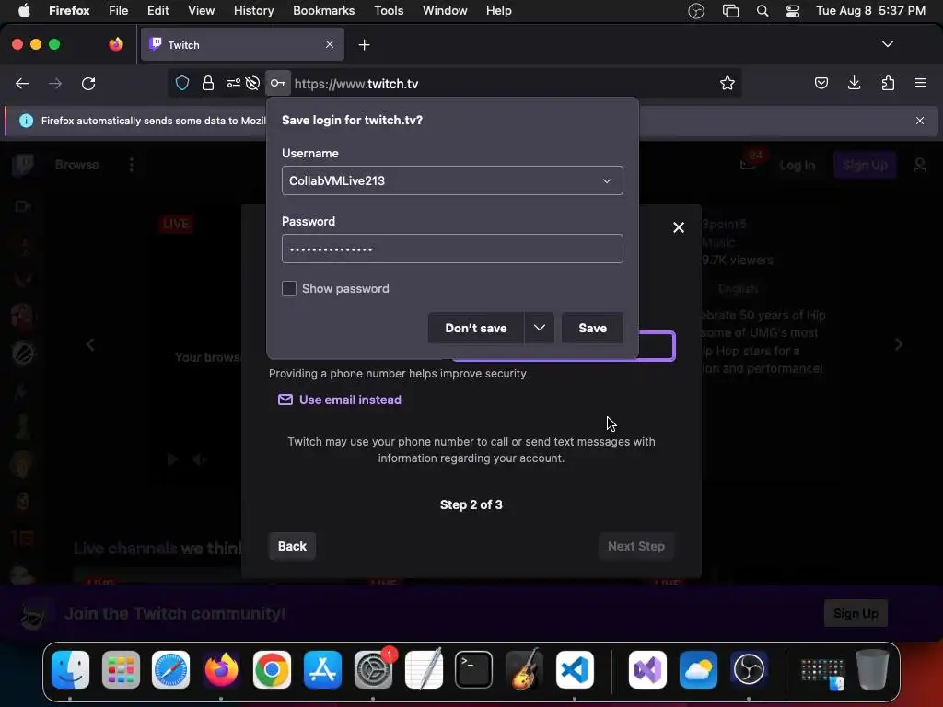Focus the phone number input field
The height and width of the screenshot is (707, 943).
(x=656, y=346)
